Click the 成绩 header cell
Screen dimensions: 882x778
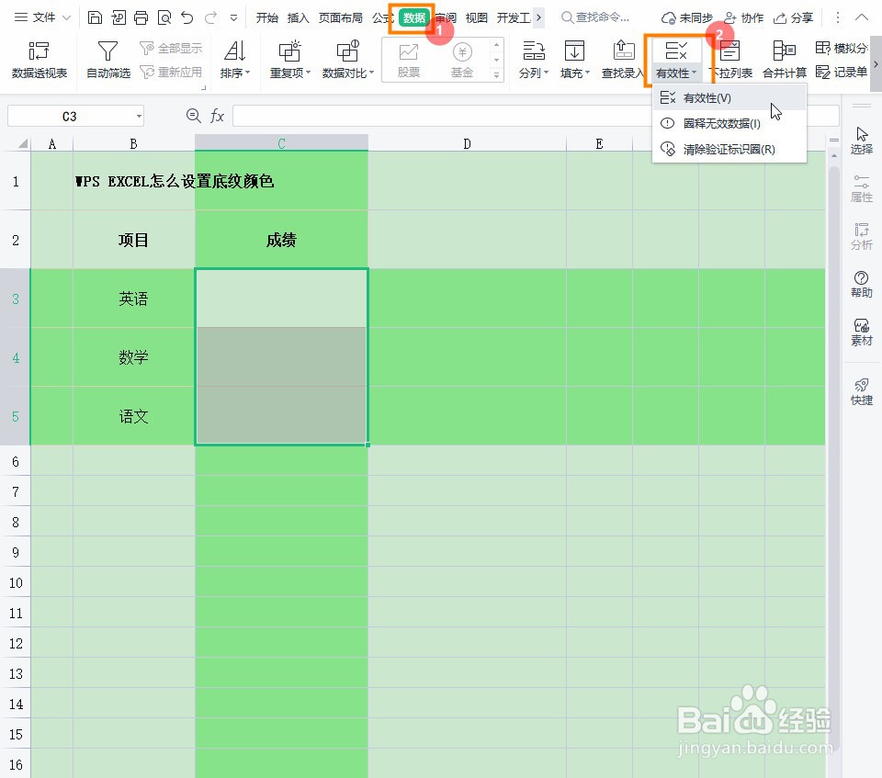pyautogui.click(x=281, y=241)
